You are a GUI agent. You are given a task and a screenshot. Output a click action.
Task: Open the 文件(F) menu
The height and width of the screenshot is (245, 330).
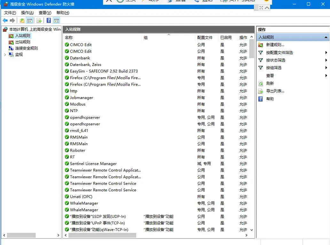point(10,13)
